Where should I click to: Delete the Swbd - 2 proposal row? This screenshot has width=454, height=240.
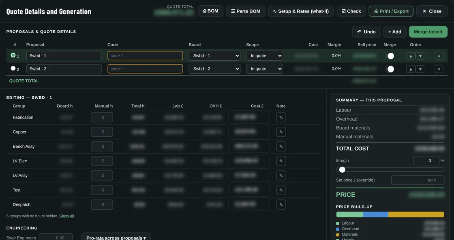click(x=439, y=69)
